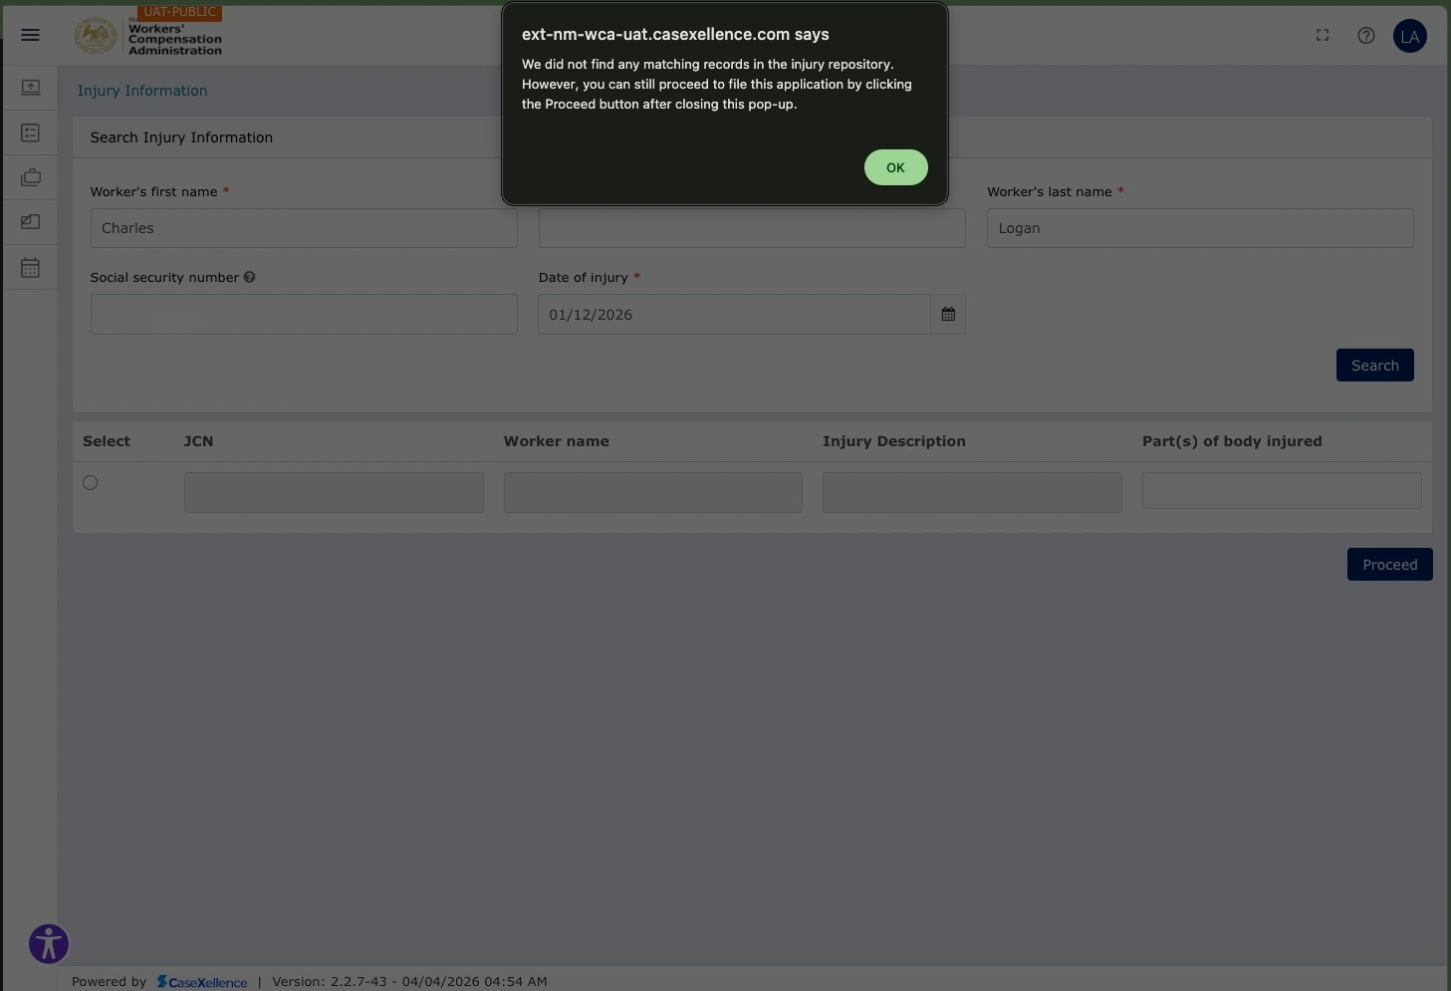Click the JCN result field

334,492
